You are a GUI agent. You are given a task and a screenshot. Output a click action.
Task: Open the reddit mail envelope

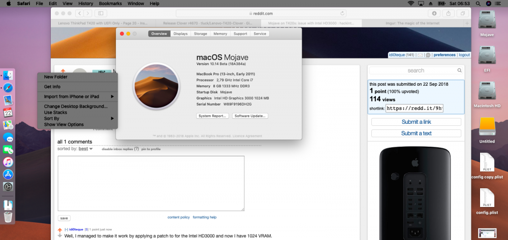click(x=420, y=55)
